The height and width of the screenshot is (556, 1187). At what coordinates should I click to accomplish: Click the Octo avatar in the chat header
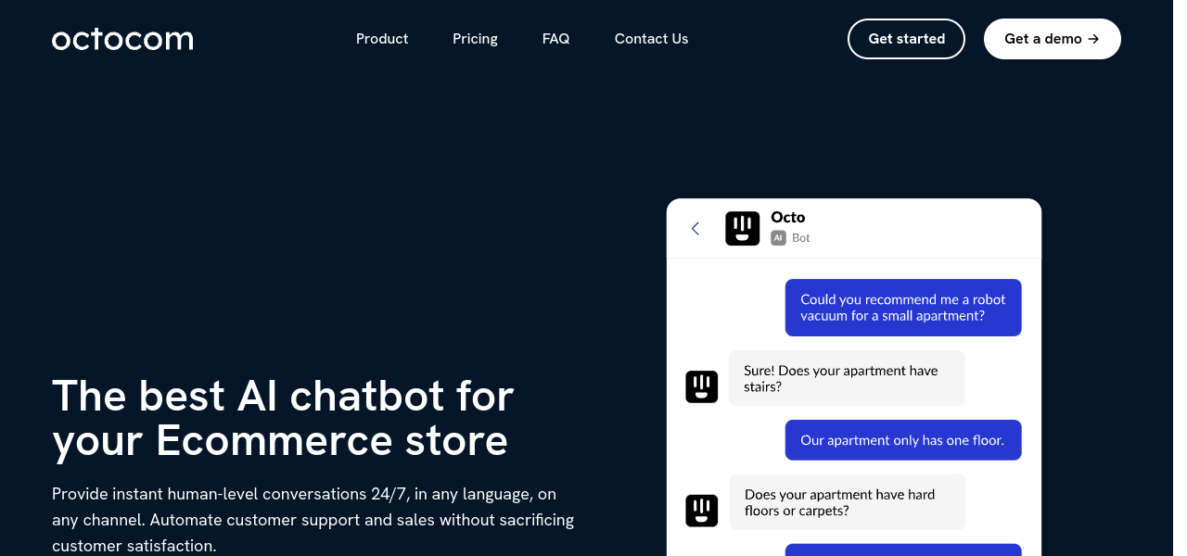click(x=742, y=228)
